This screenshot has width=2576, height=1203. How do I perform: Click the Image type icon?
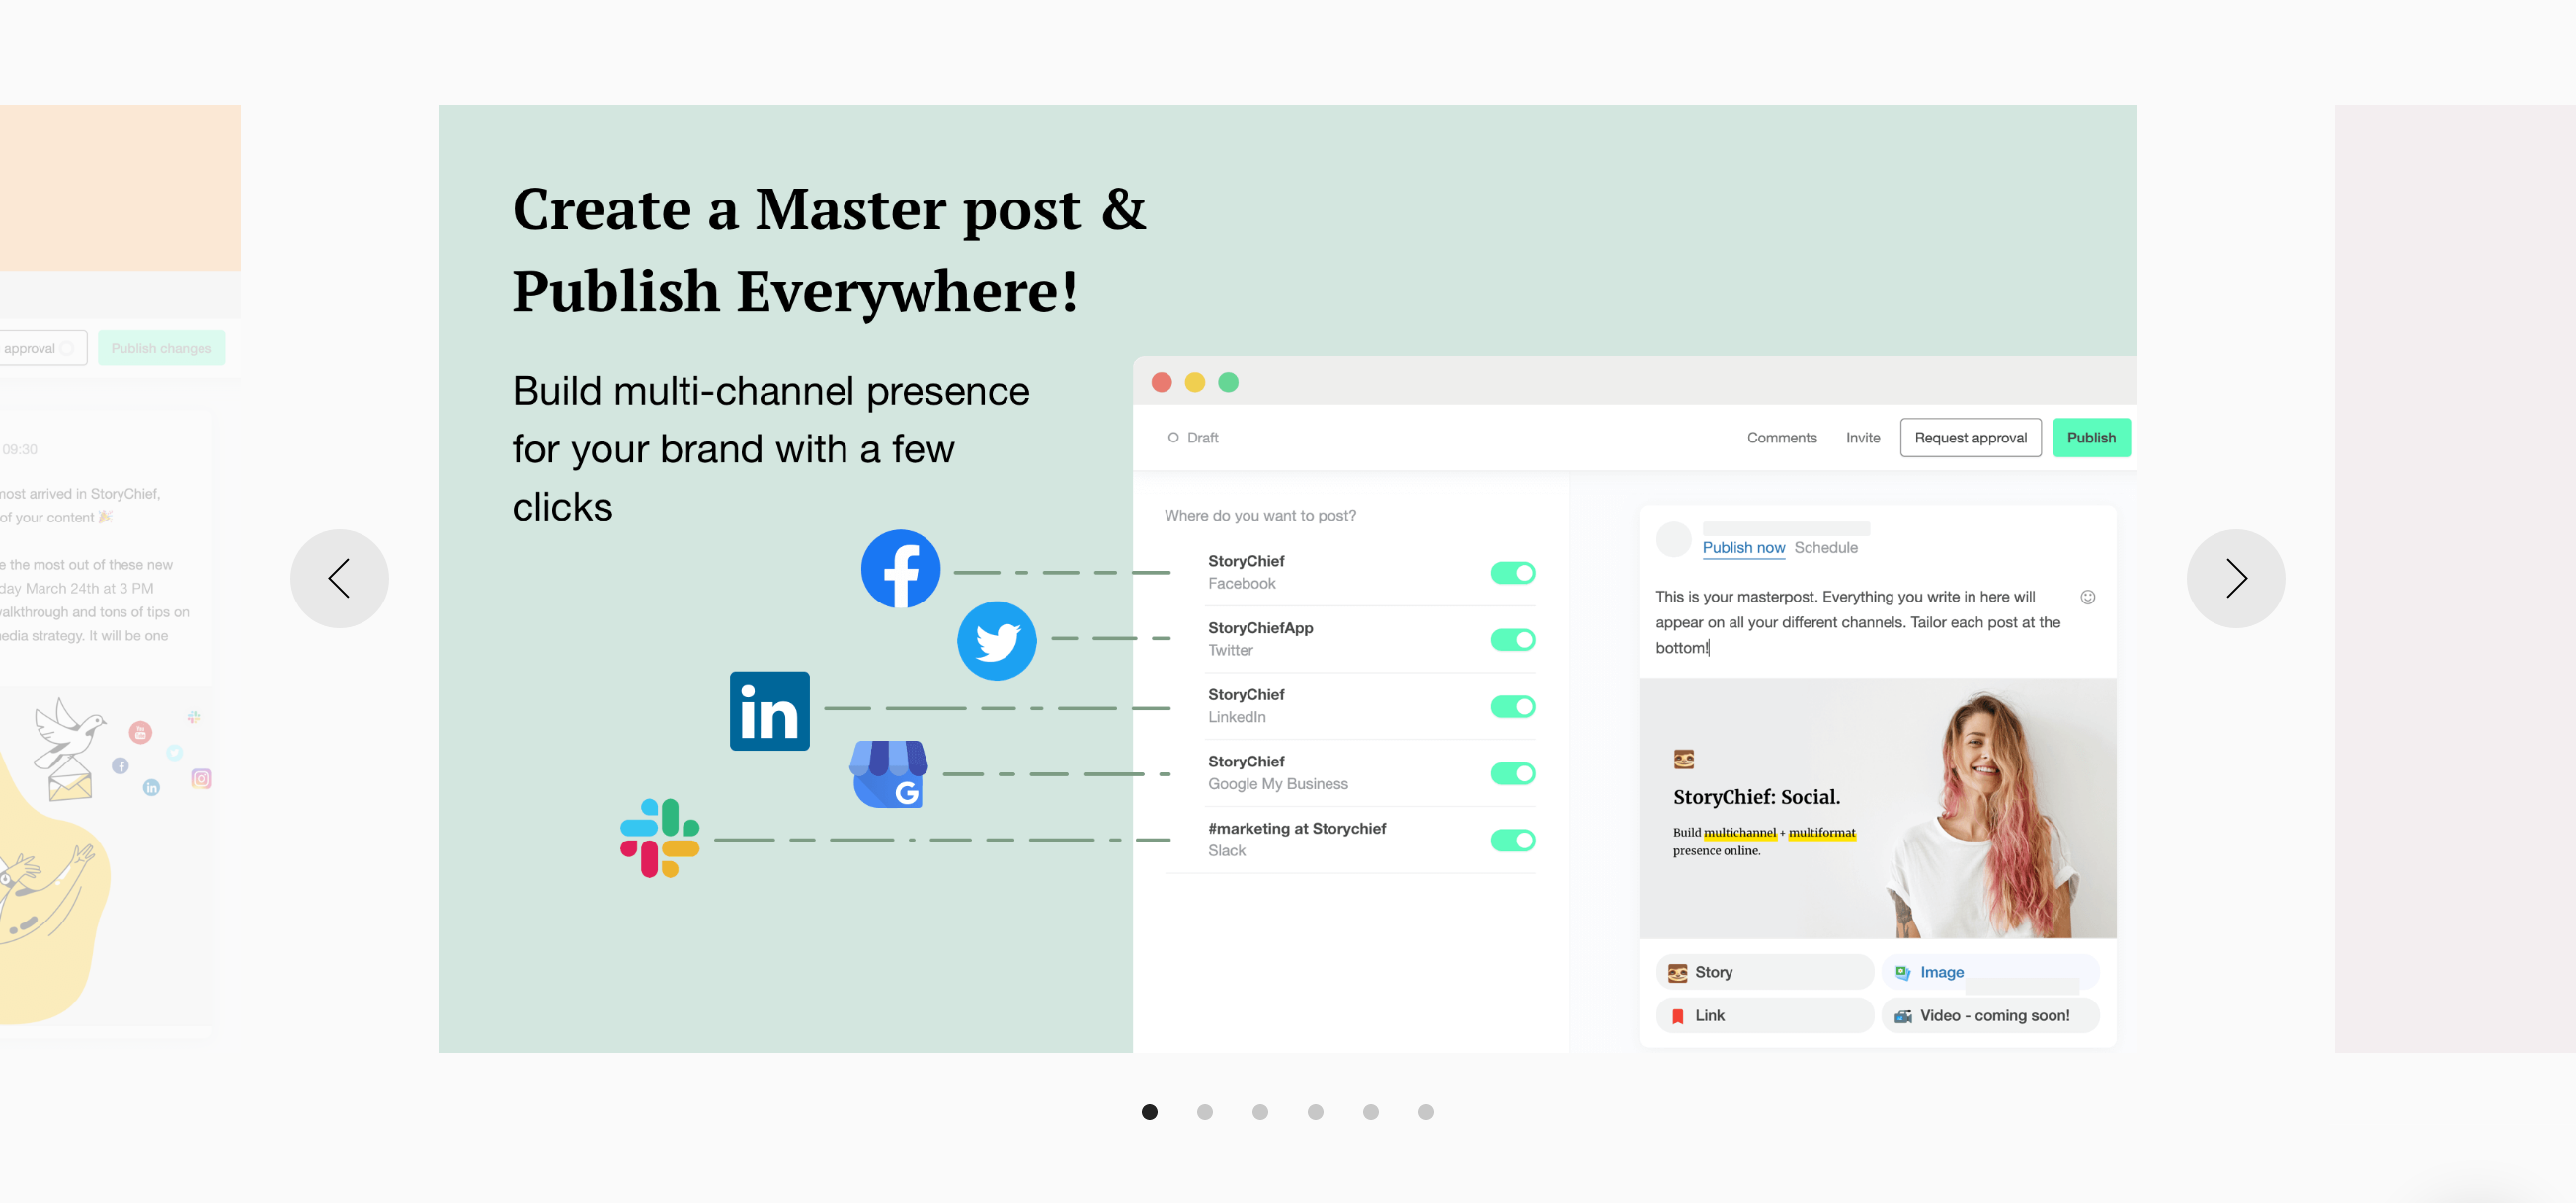click(1902, 972)
